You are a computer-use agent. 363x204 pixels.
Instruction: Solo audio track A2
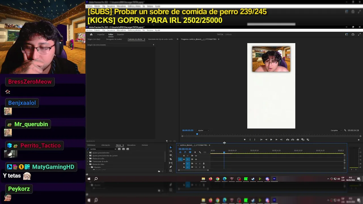200,167
